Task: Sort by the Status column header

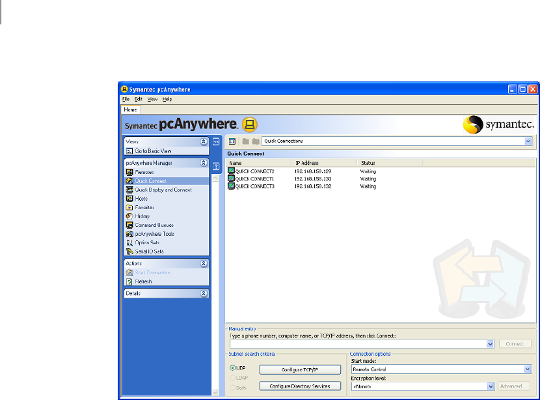Action: [x=390, y=163]
